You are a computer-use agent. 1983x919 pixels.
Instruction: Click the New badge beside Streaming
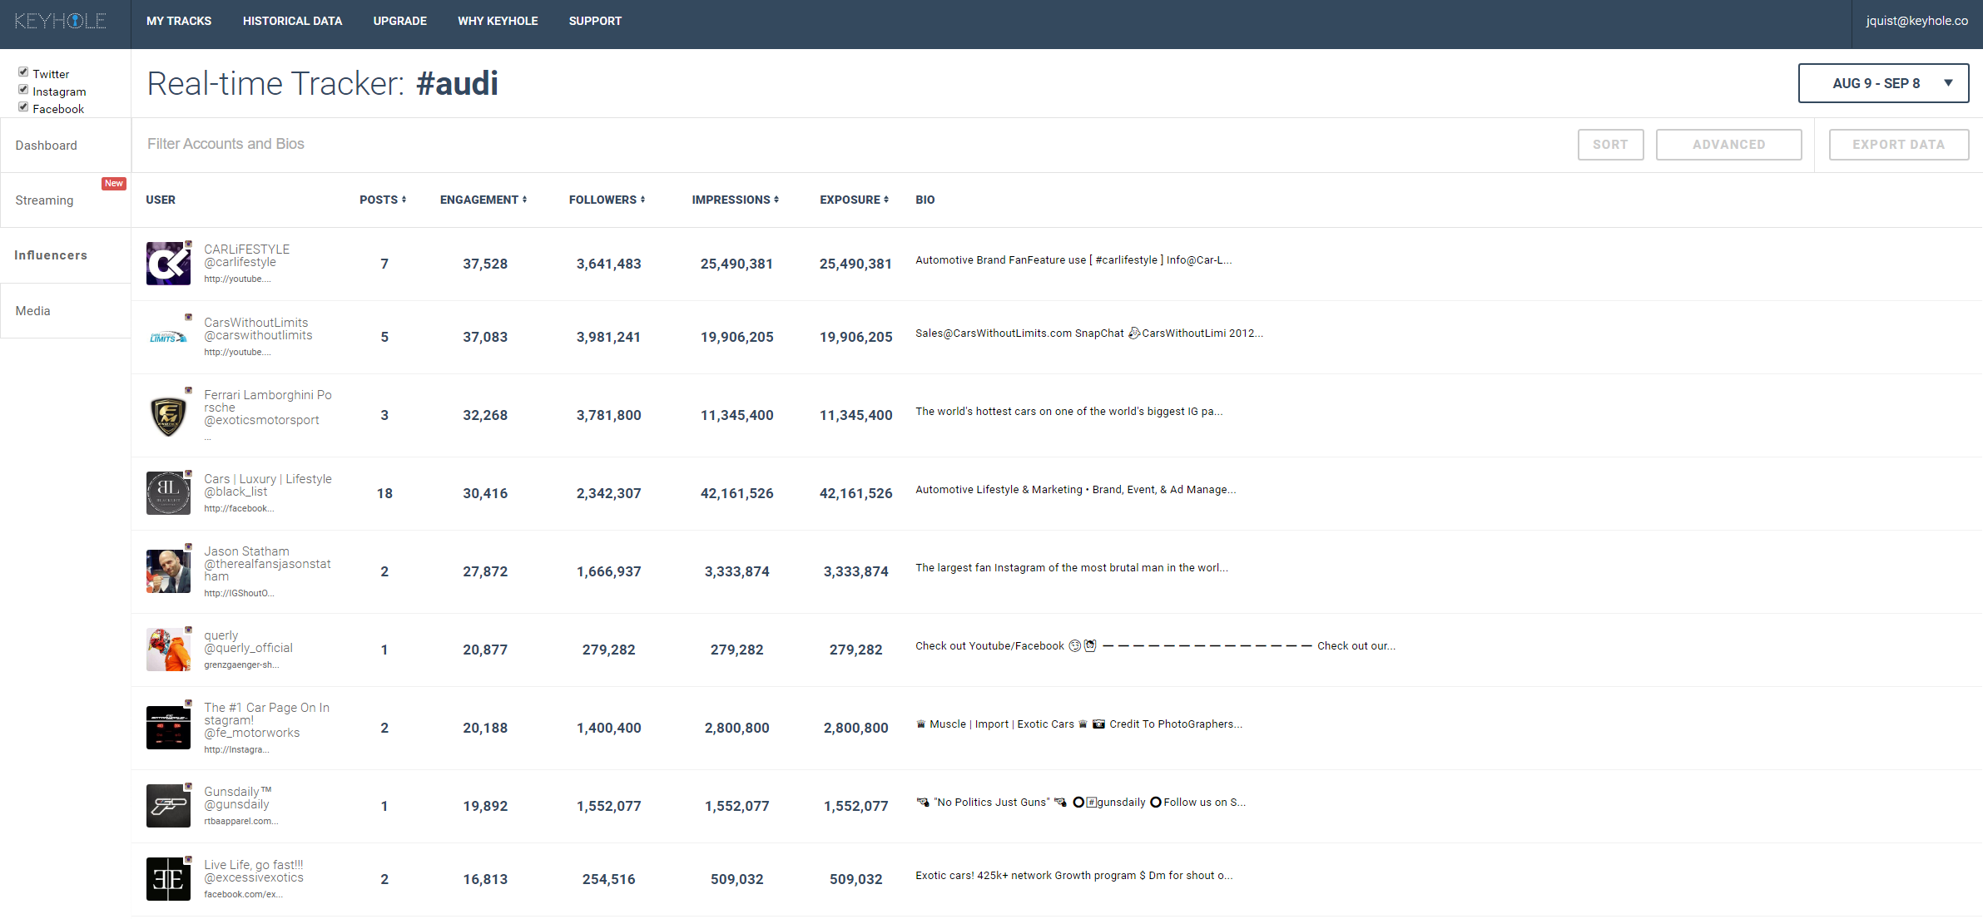pos(114,183)
